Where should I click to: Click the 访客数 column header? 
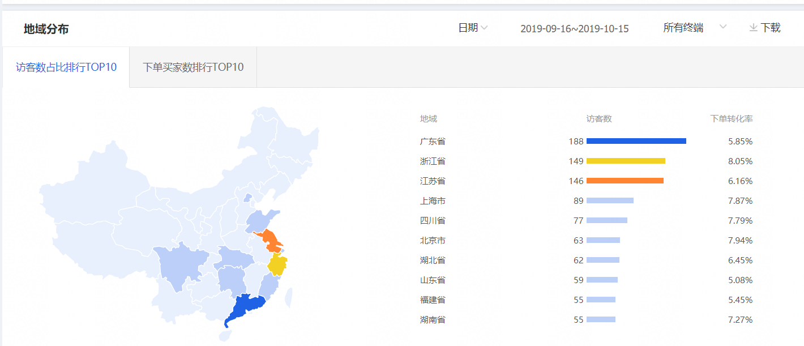point(599,119)
